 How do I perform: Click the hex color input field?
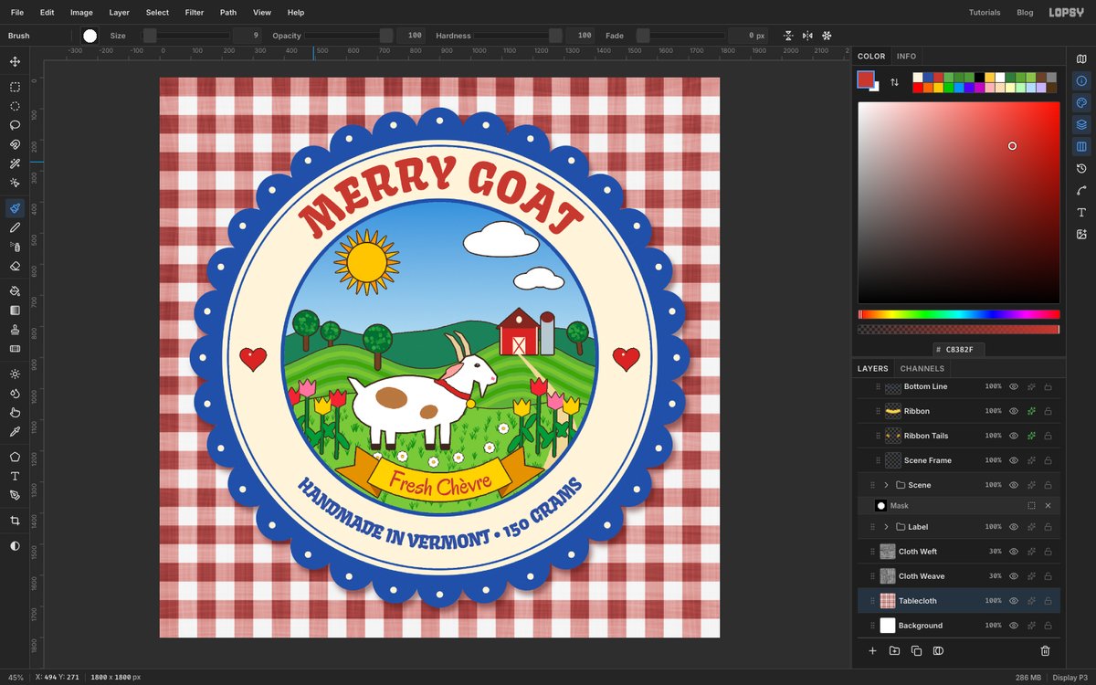(x=958, y=350)
